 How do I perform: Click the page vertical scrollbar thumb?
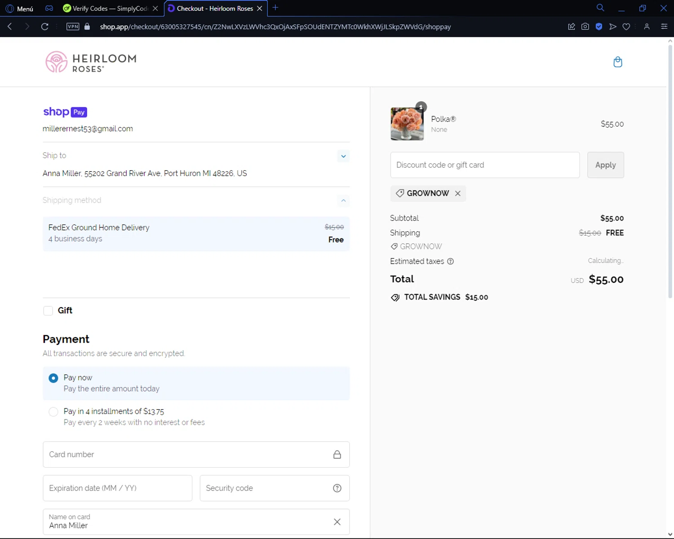(670, 171)
